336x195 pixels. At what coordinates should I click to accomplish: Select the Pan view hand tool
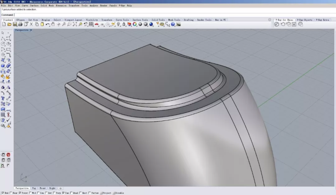53,24
